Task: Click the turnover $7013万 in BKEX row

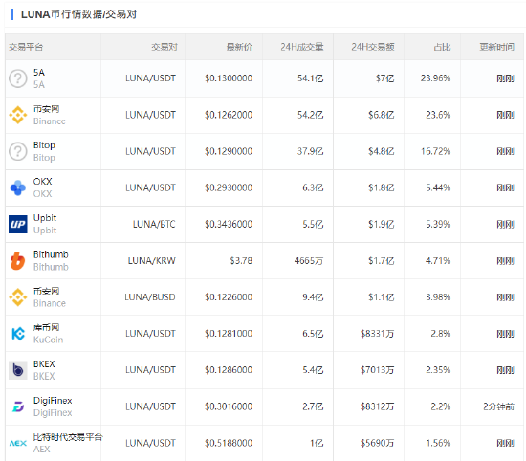Action: click(377, 370)
